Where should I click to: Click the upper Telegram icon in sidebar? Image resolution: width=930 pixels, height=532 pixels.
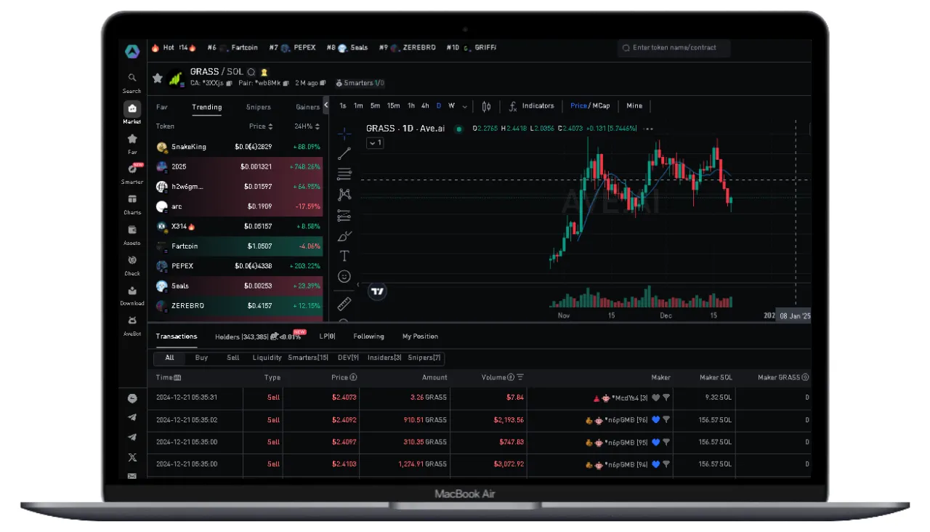click(132, 417)
